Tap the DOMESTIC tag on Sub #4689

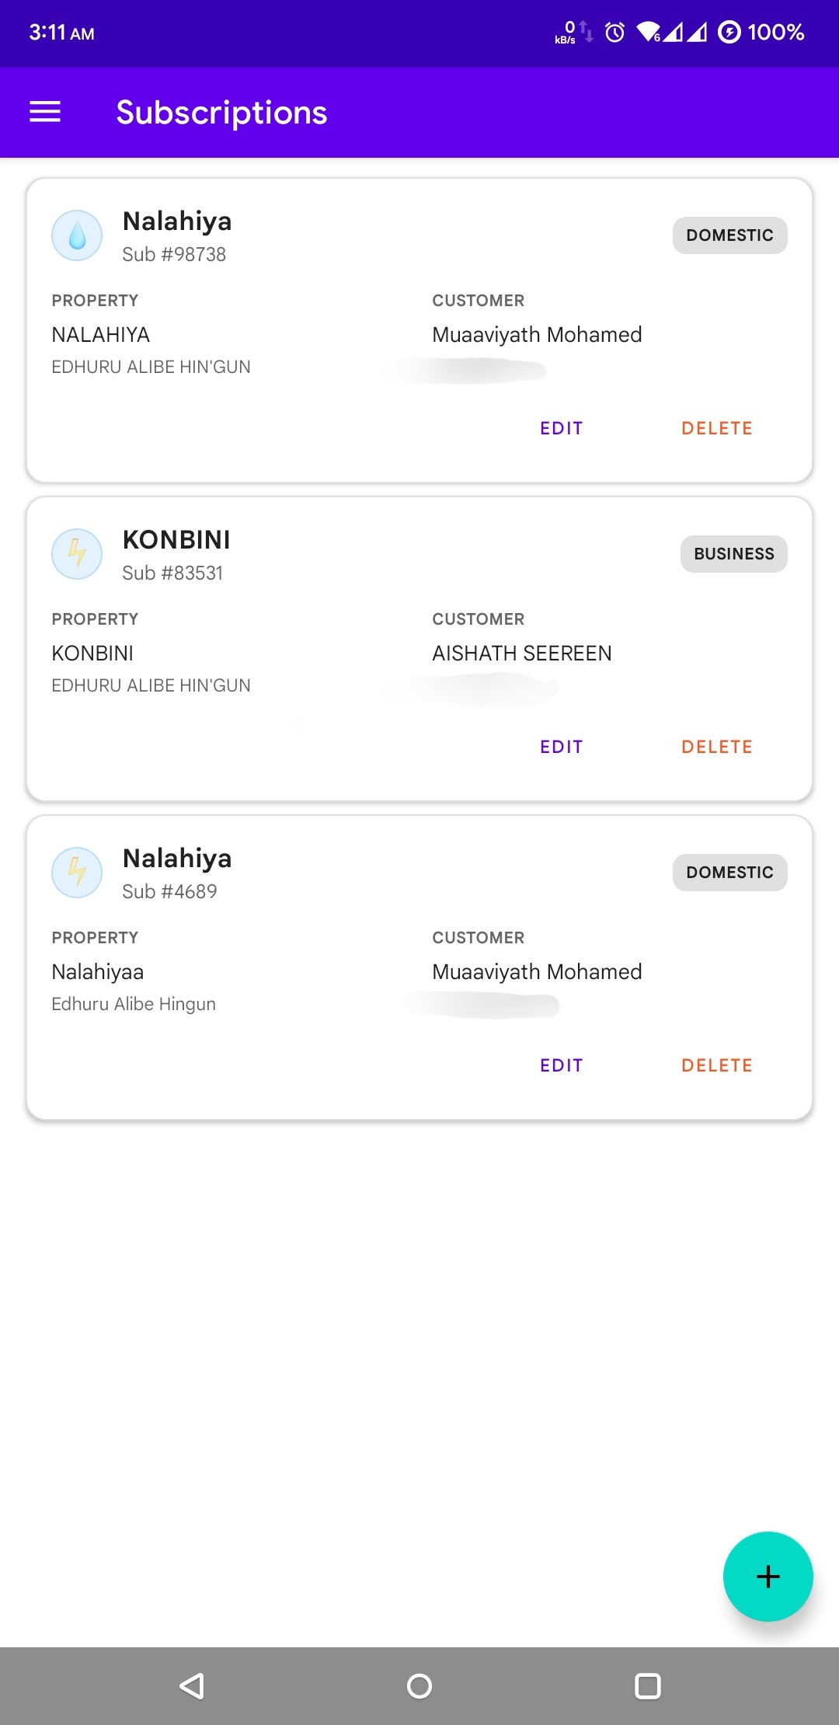coord(729,873)
